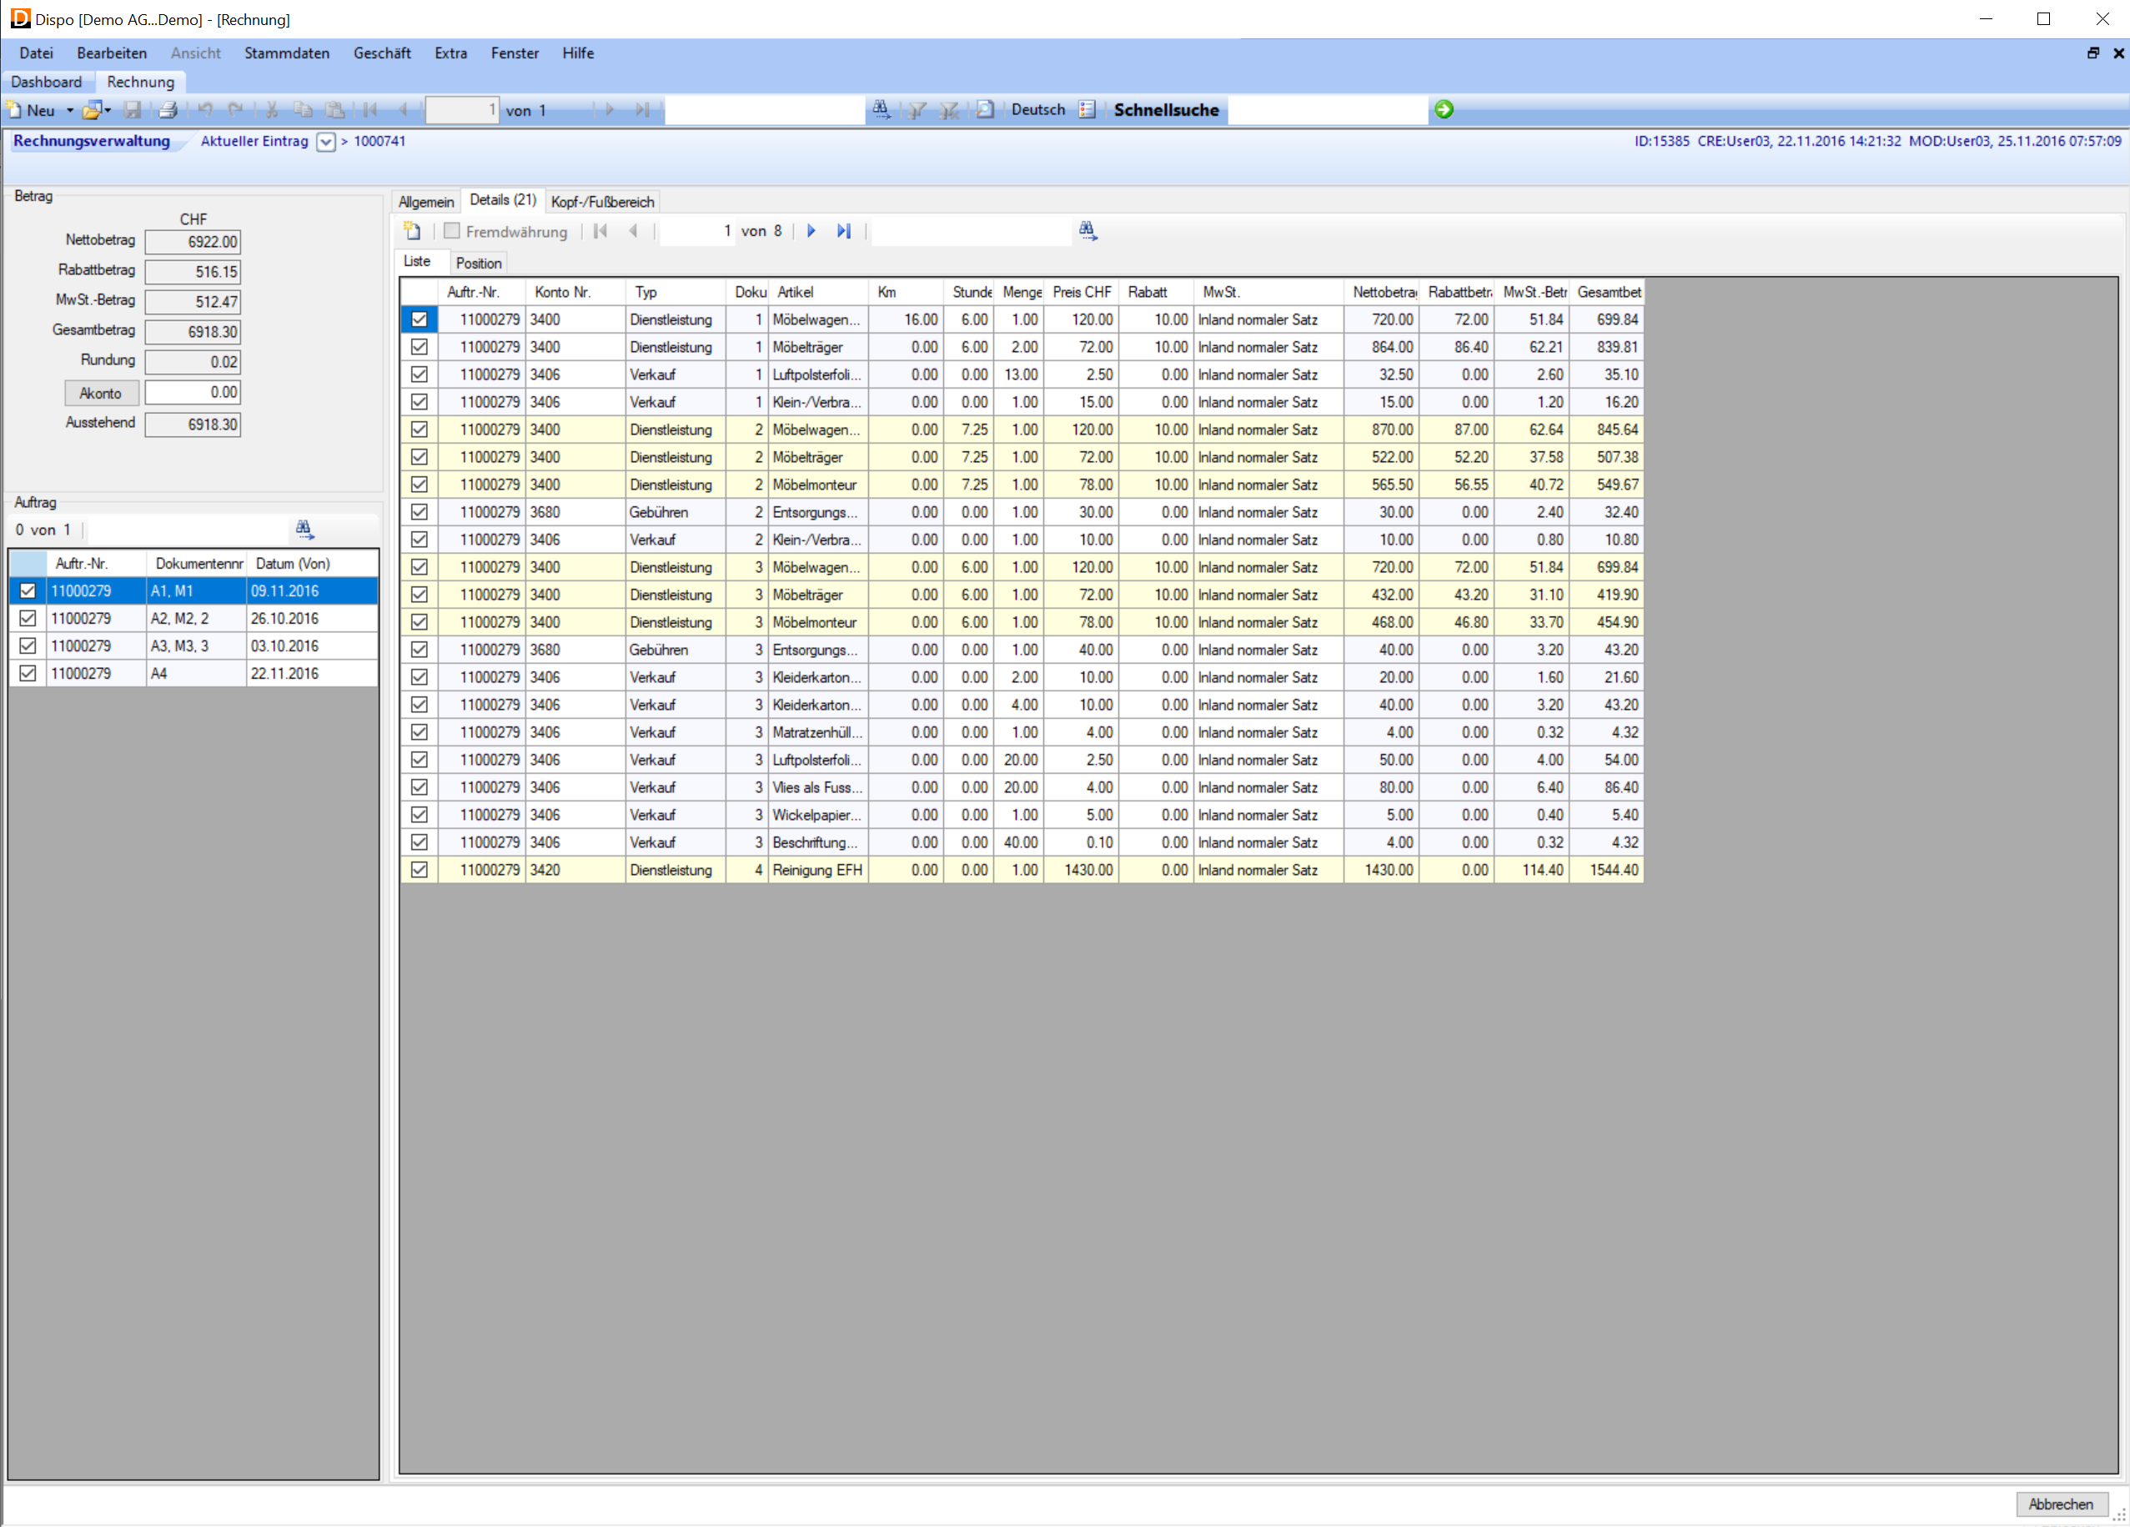Click the Schnellsuche input field
Viewport: 2130px width, 1527px height.
coord(1327,110)
